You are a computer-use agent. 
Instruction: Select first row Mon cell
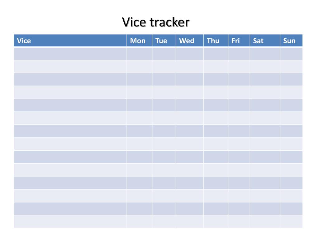coord(139,54)
